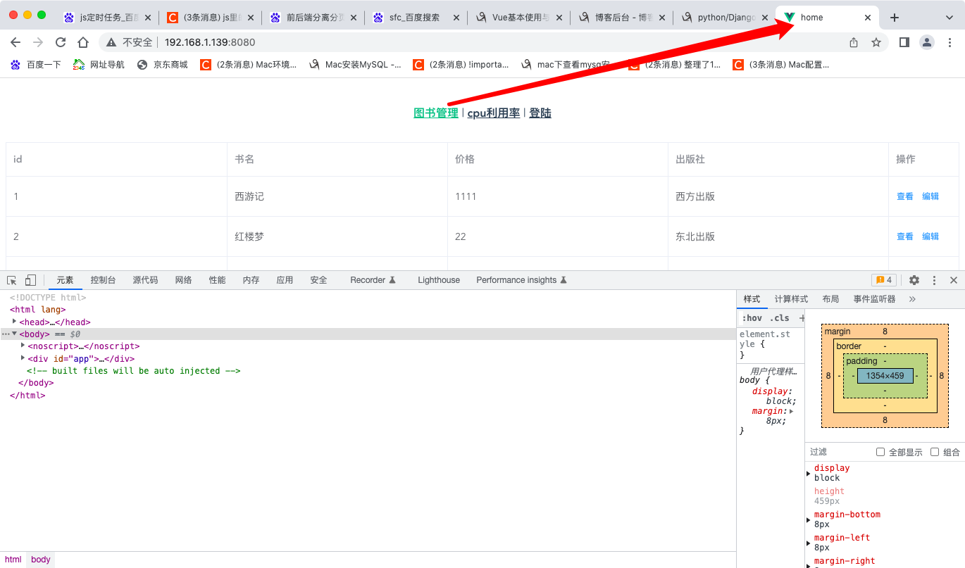The height and width of the screenshot is (568, 965).
Task: Open the 京东商城 bookmark
Action: click(163, 65)
